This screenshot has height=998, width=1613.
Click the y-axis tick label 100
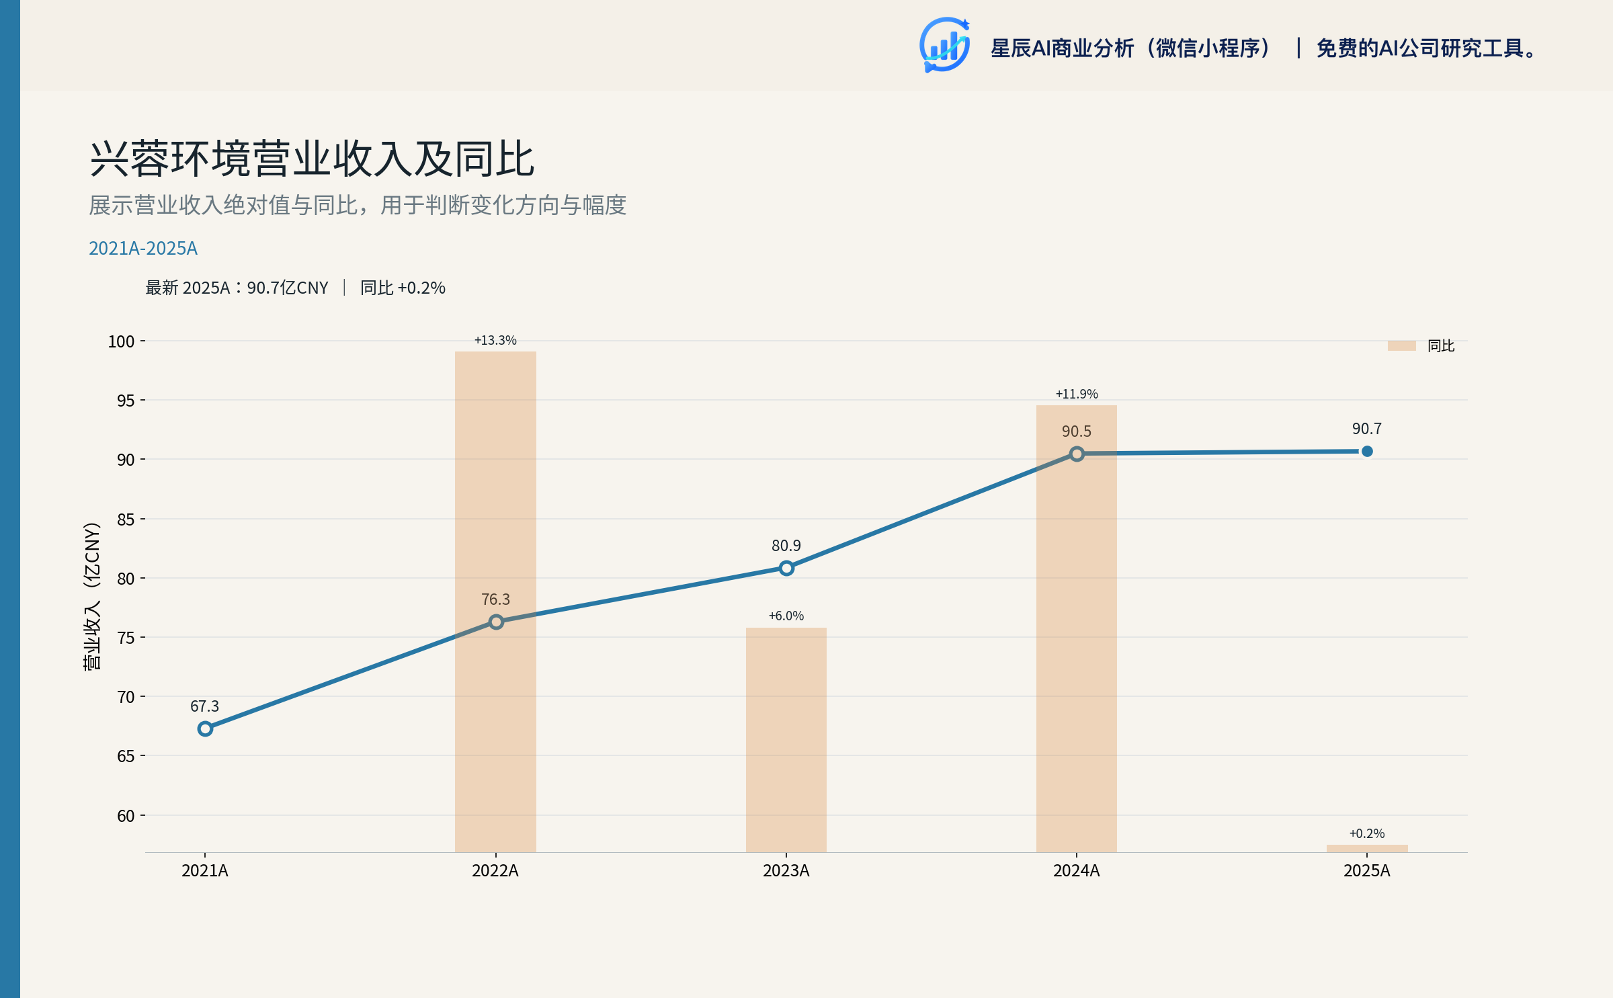click(x=122, y=341)
